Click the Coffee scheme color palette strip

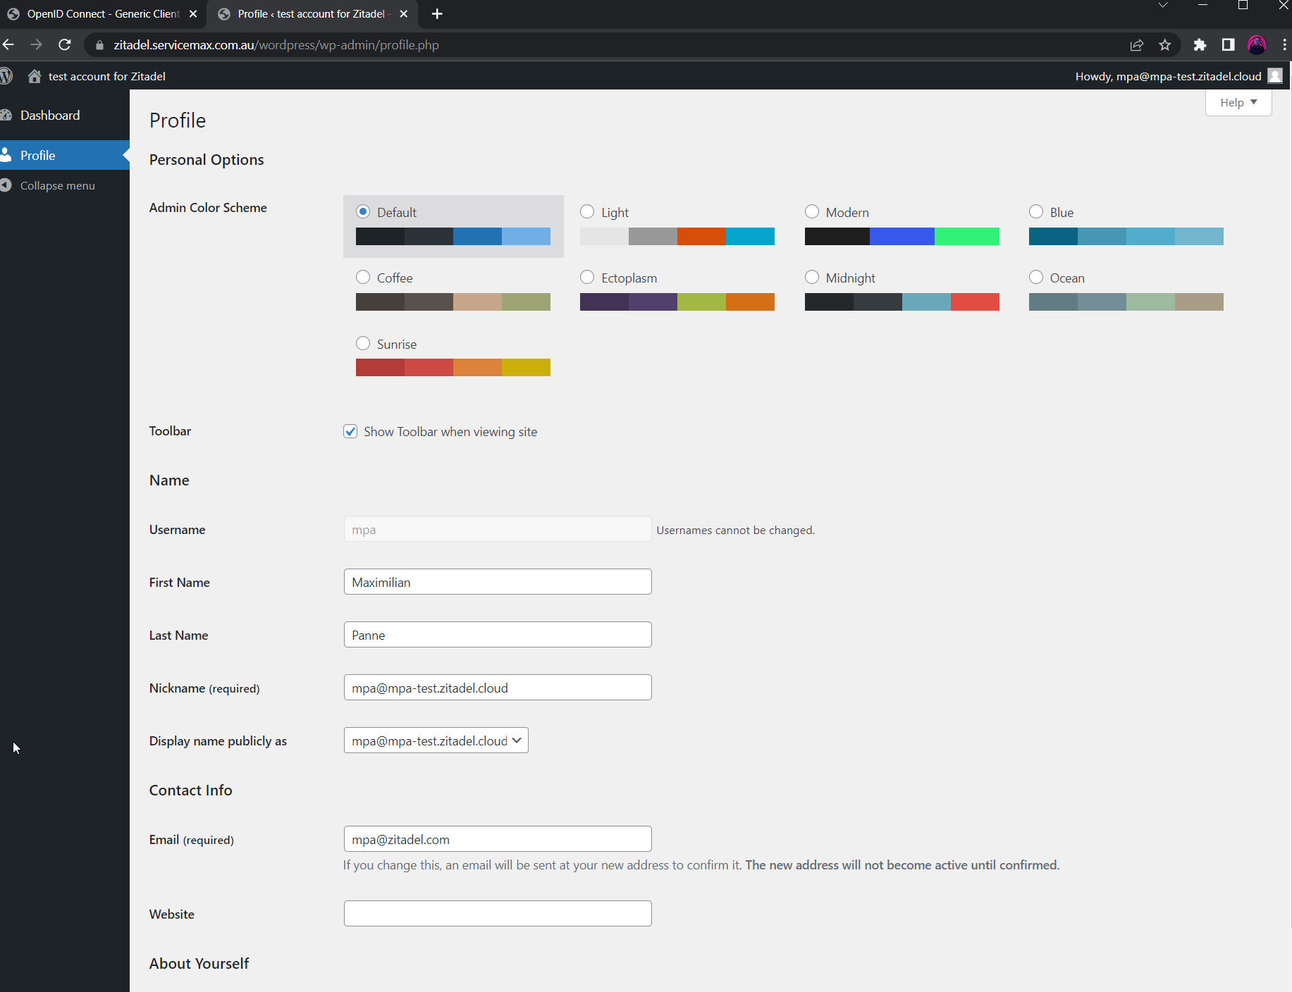click(x=453, y=302)
